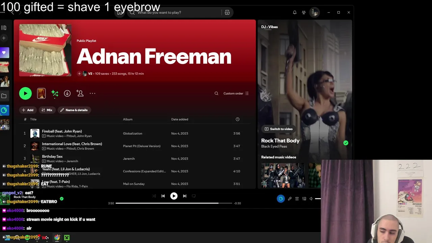Click the Mix button
This screenshot has width=432, height=243.
47,110
